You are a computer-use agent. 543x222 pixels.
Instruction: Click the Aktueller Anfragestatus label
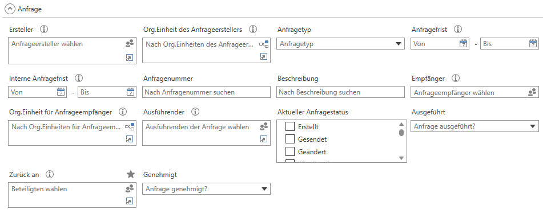click(x=313, y=112)
